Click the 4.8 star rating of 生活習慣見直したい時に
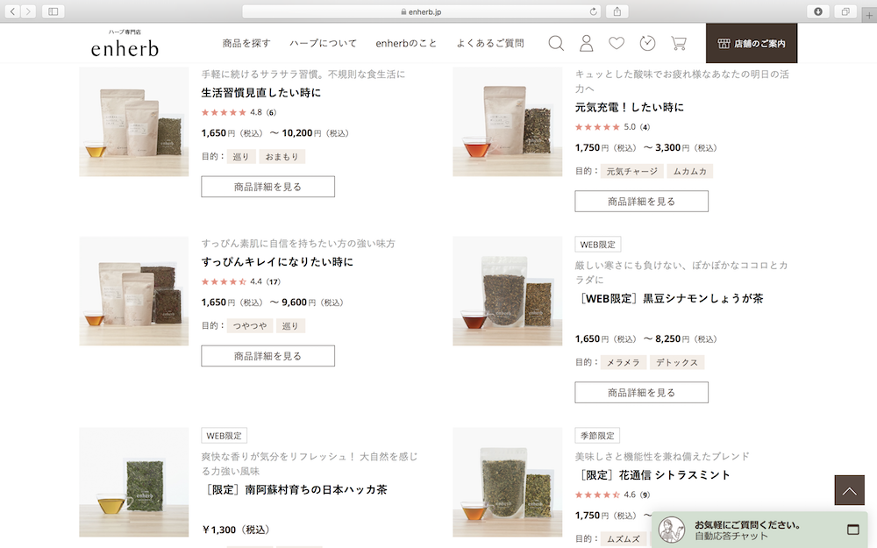The height and width of the screenshot is (548, 877). click(x=239, y=112)
